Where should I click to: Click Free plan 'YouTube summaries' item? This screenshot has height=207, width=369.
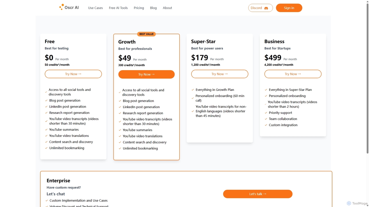pyautogui.click(x=64, y=130)
